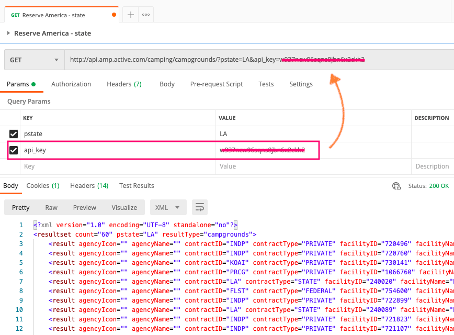Screen dimensions: 454x335
Task: Open the Headers (14) response tab
Action: pos(89,186)
